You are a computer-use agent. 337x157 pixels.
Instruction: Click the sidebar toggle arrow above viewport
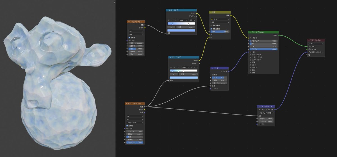[x=115, y=2]
